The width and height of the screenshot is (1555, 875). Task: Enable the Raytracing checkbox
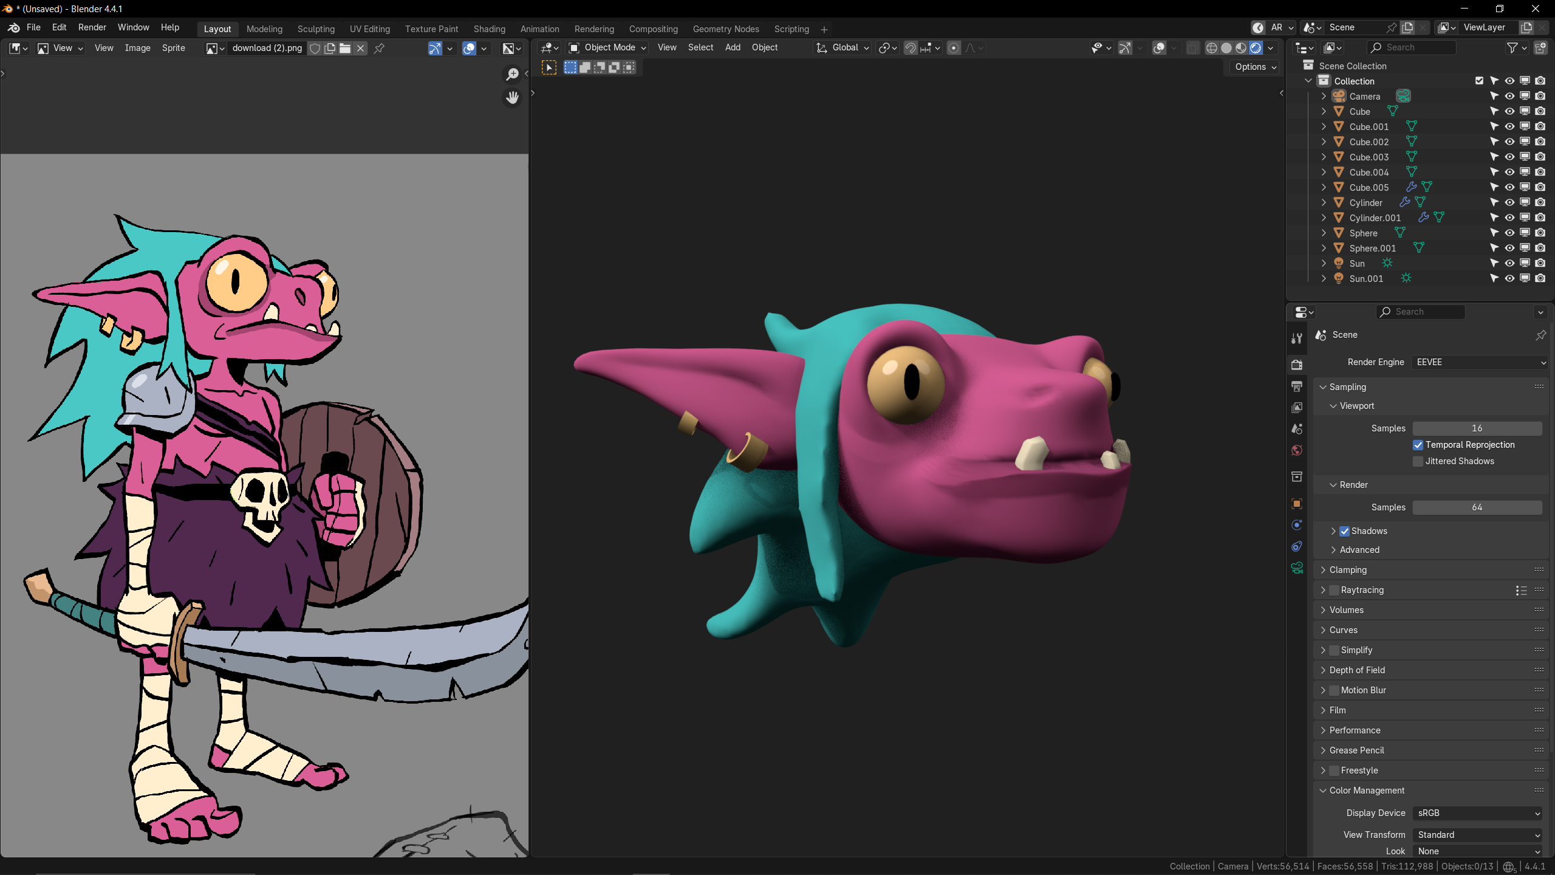pyautogui.click(x=1334, y=591)
